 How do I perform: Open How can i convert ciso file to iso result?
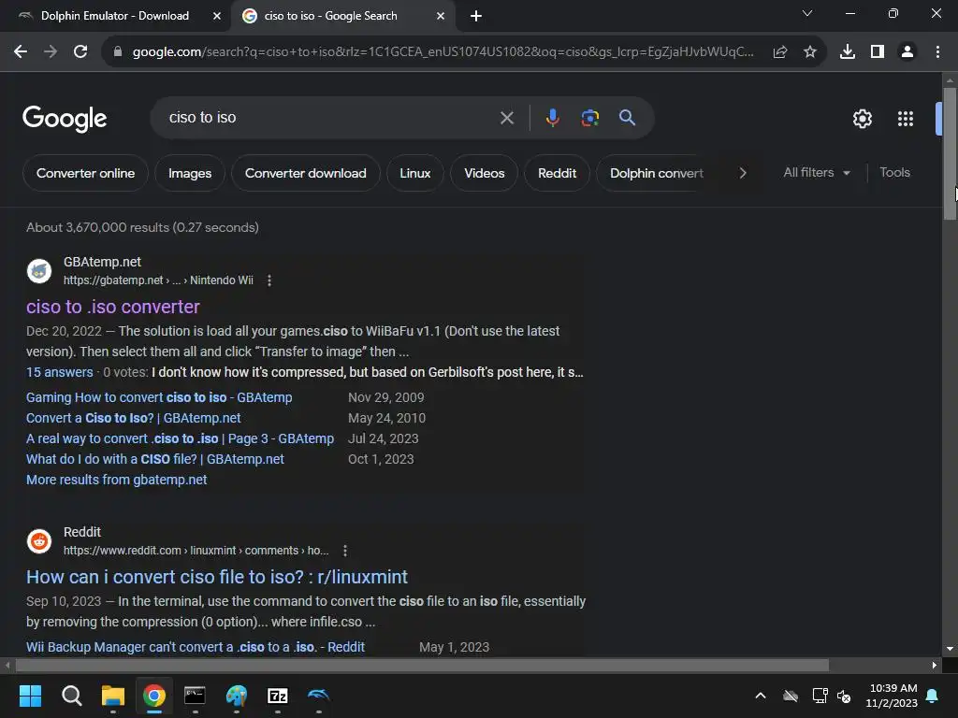tap(217, 577)
